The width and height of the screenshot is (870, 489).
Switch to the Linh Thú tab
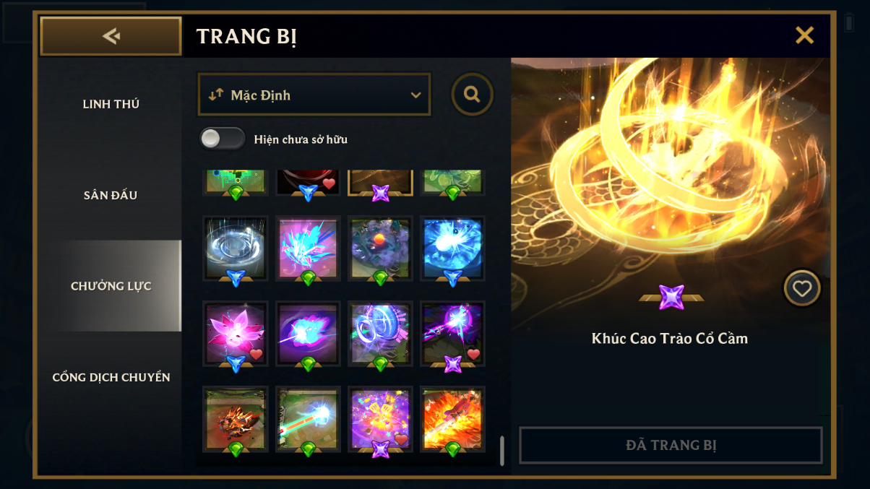point(111,104)
